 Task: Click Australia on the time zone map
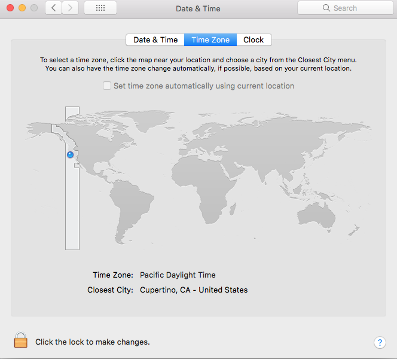point(316,216)
